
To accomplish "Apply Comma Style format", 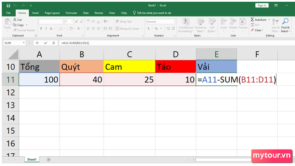I will click(161, 28).
